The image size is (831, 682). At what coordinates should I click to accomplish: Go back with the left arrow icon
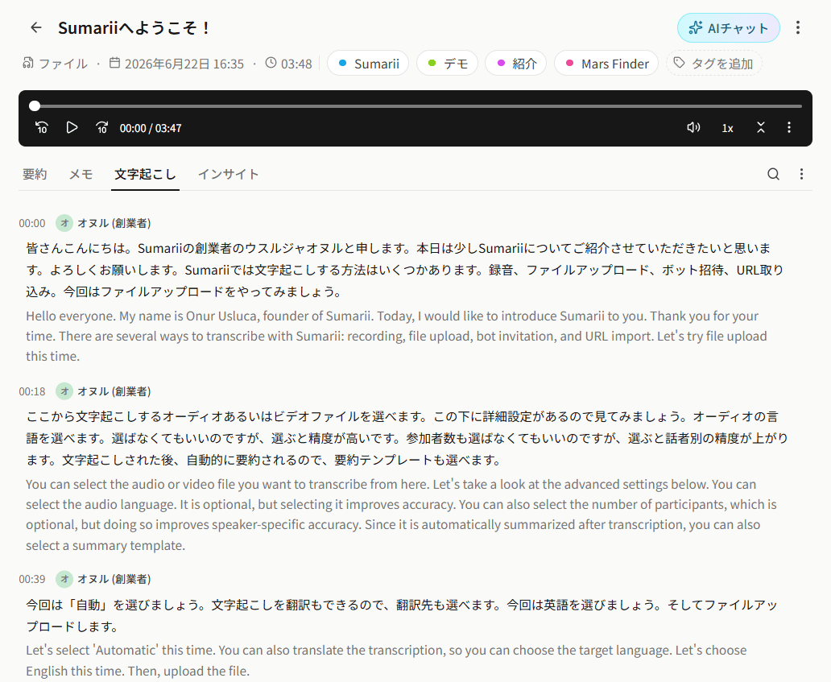click(36, 27)
